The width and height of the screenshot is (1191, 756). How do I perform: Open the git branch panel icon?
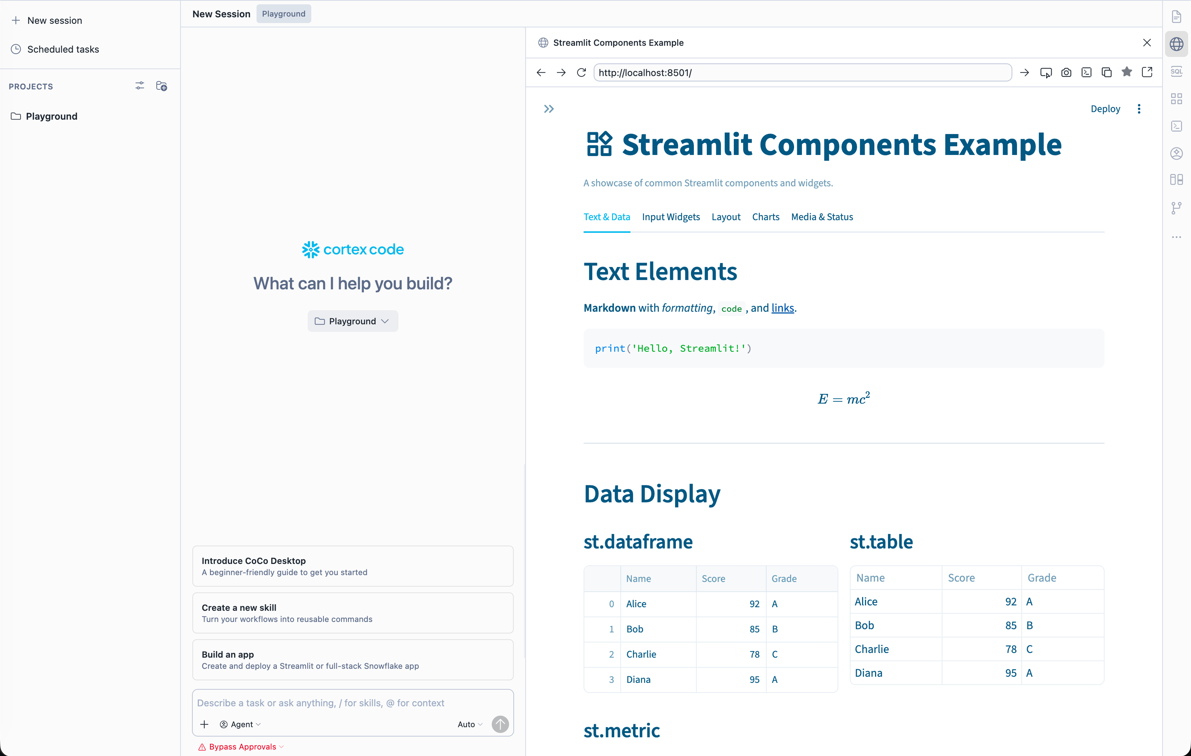[x=1176, y=208]
